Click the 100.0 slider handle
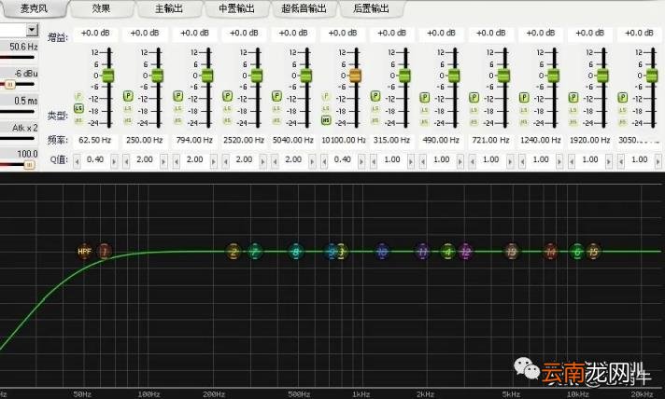665x399 pixels. [29, 165]
